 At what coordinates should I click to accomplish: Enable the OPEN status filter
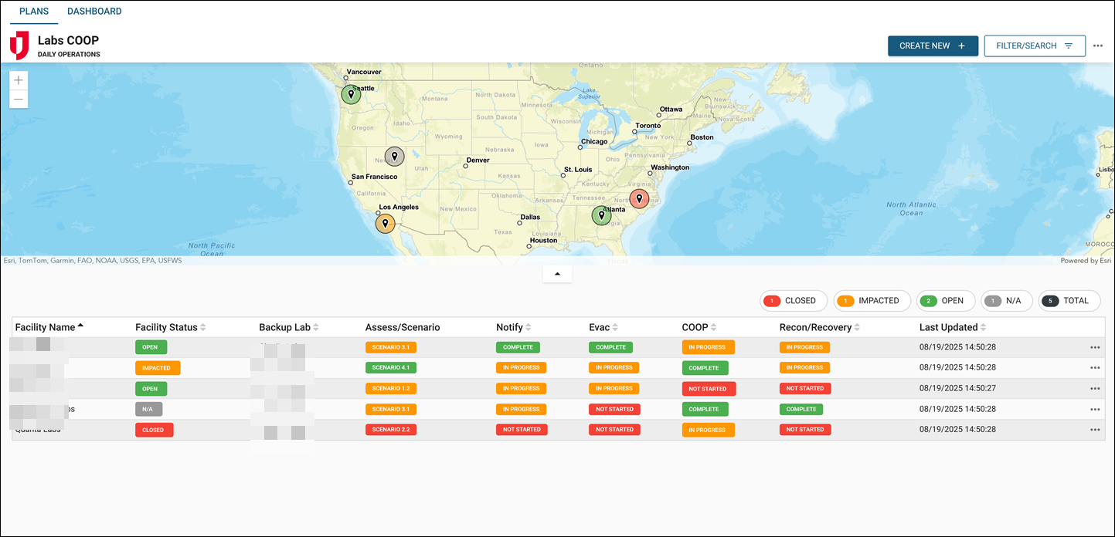pos(946,301)
